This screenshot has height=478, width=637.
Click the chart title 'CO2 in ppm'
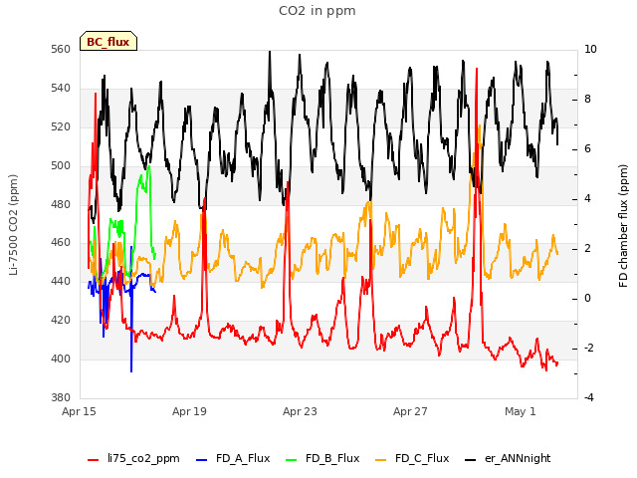click(x=318, y=11)
